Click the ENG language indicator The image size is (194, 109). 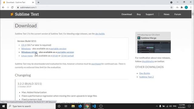click(x=175, y=106)
